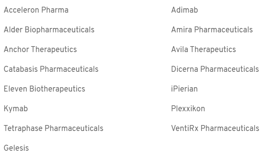Click the word Biotherapeutics after Eleven

[x=57, y=89]
